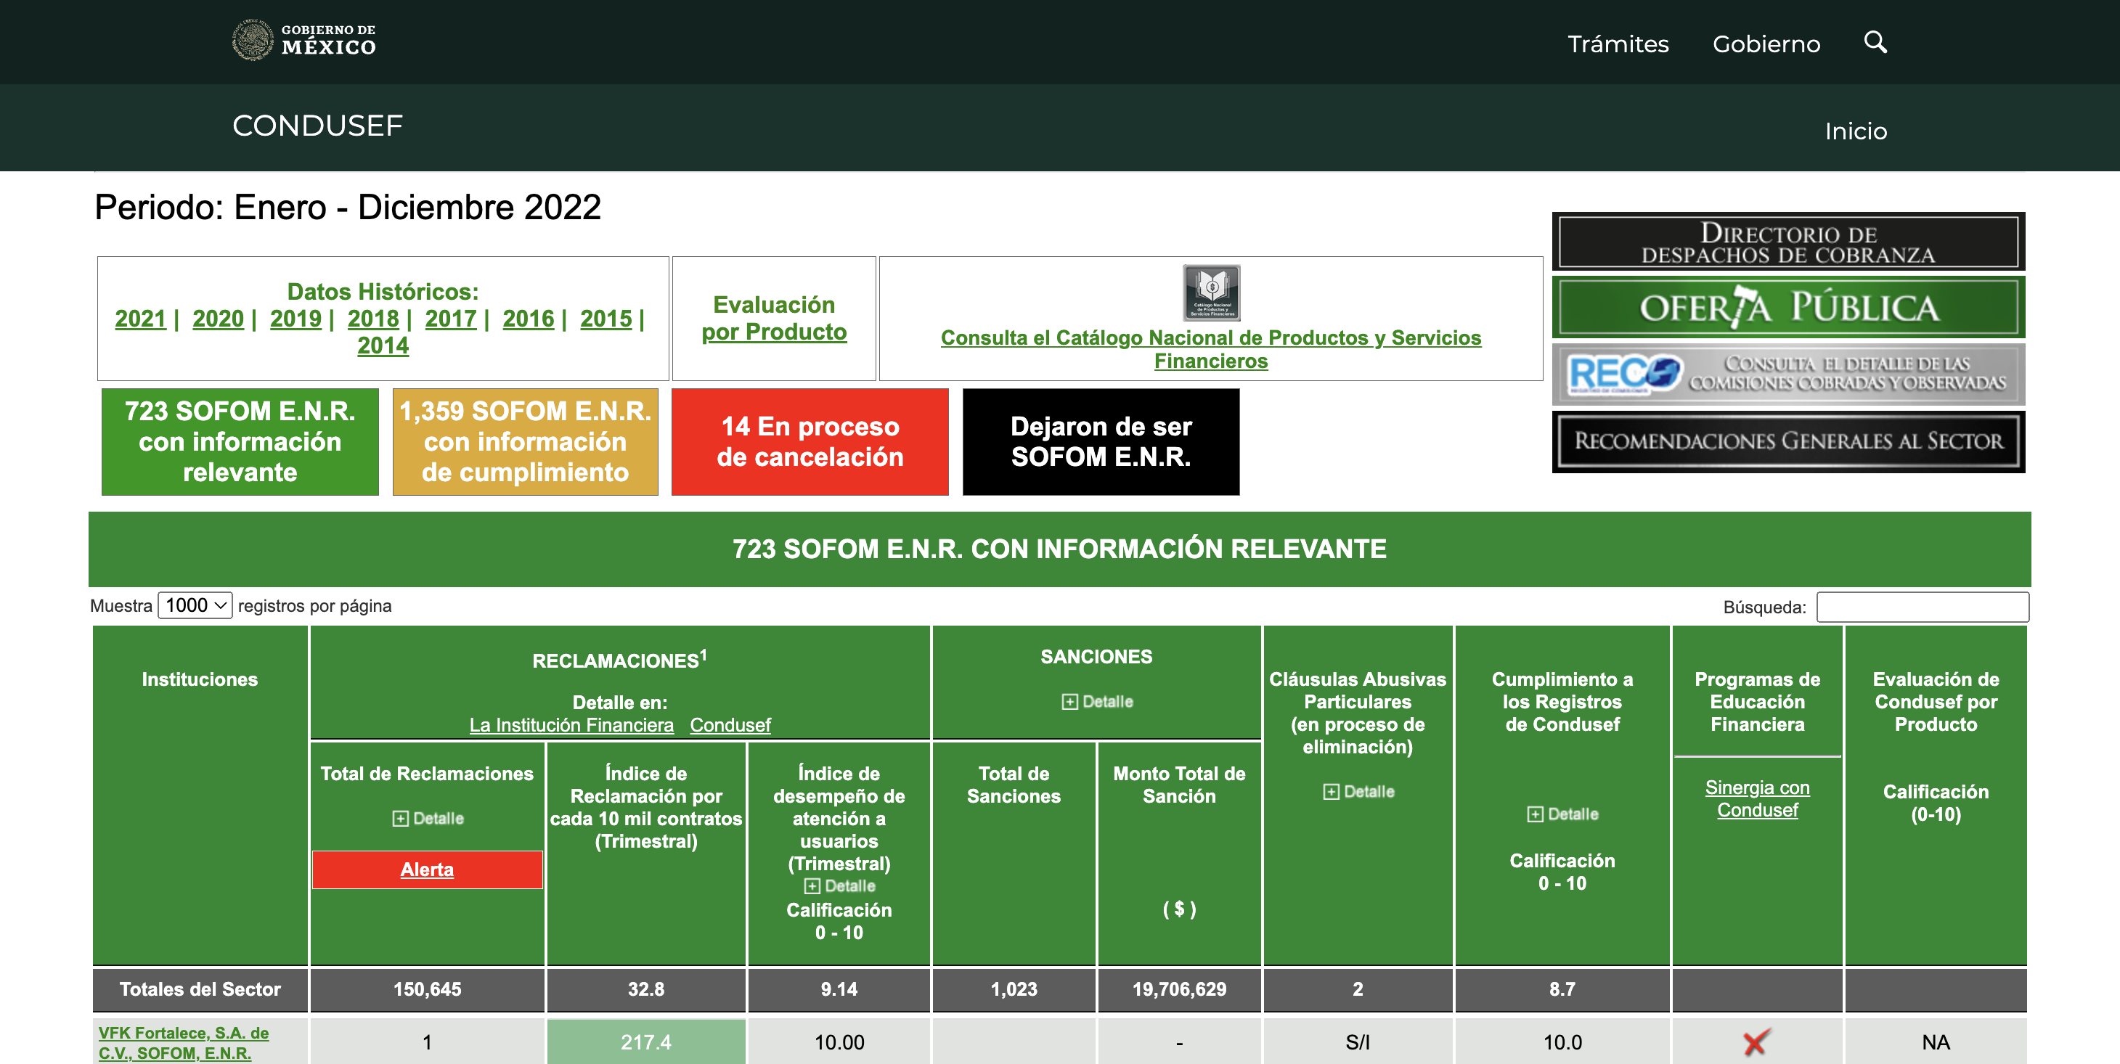
Task: Open 2020 historical data
Action: pos(218,319)
